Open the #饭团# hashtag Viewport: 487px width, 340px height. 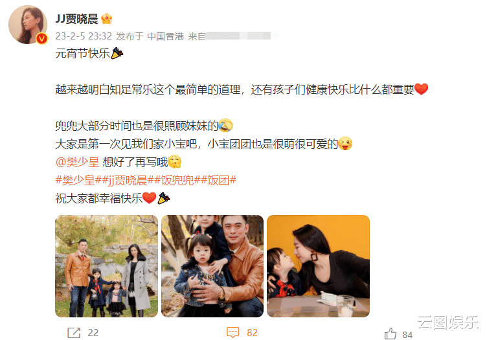tap(218, 180)
